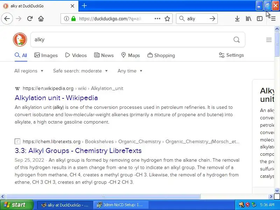
Task: Open the browser home page
Action: [41, 19]
